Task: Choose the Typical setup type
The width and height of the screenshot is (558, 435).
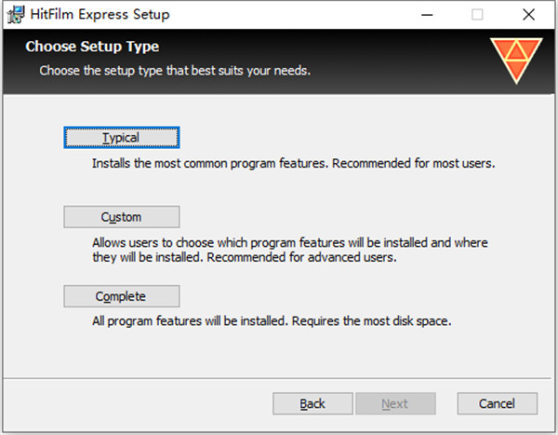Action: tap(121, 138)
